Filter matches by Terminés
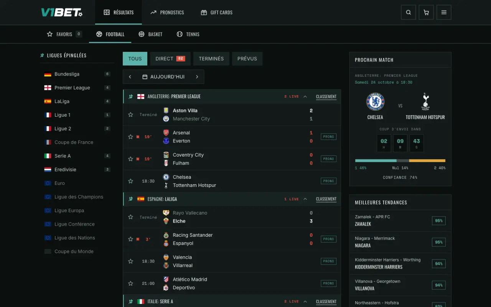 coord(211,59)
